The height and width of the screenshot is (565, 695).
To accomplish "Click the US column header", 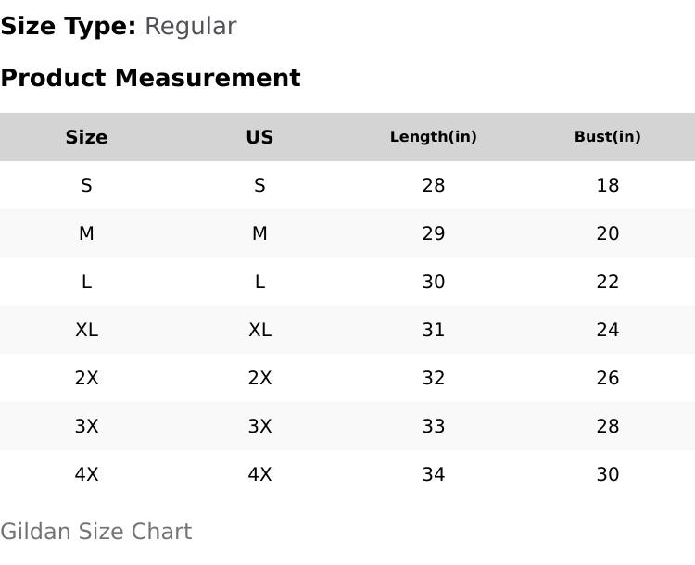I will [x=259, y=137].
